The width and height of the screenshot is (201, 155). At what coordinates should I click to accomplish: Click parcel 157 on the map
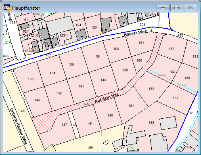tap(176, 98)
